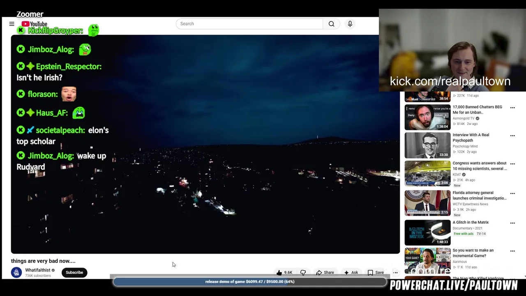Open title '17,000 Banned Chatters BEG'
This screenshot has height=296, width=526.
point(477,110)
